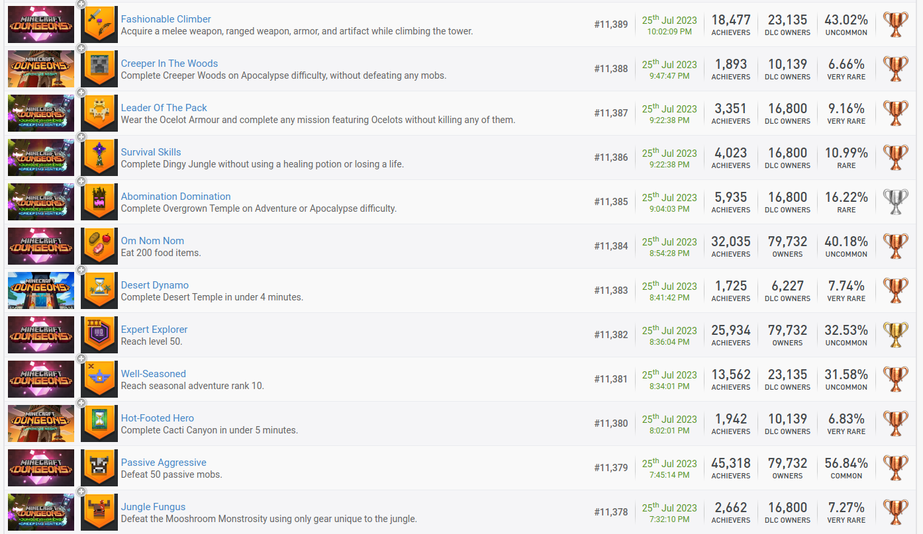The width and height of the screenshot is (923, 534).
Task: Open the Abomination Domination achievement link
Action: pyautogui.click(x=175, y=197)
